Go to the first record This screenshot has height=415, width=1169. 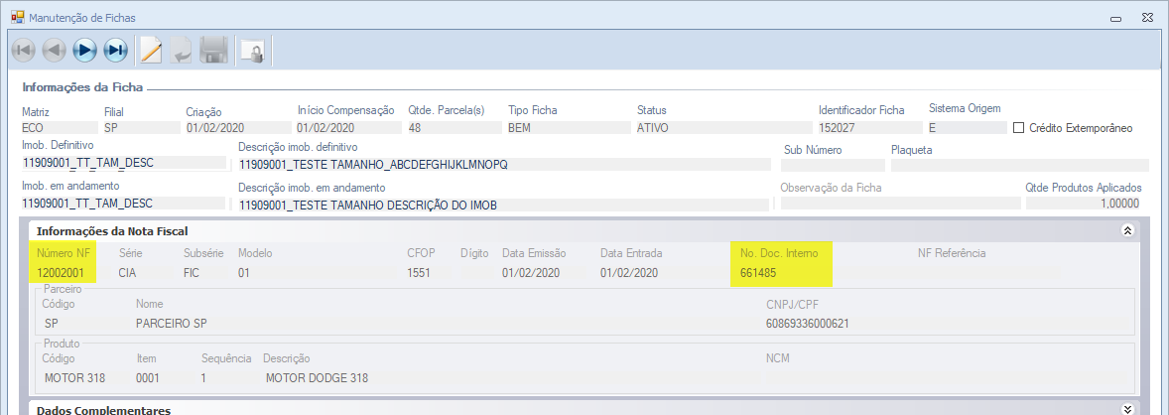(23, 50)
